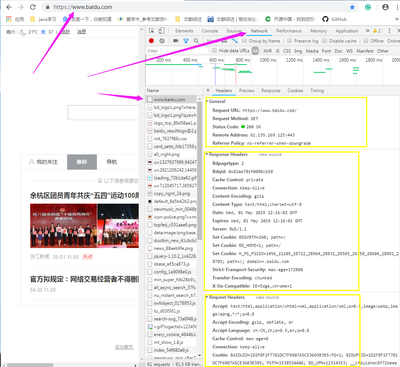Filter requests by Img type
400x367 pixels.
tap(298, 51)
